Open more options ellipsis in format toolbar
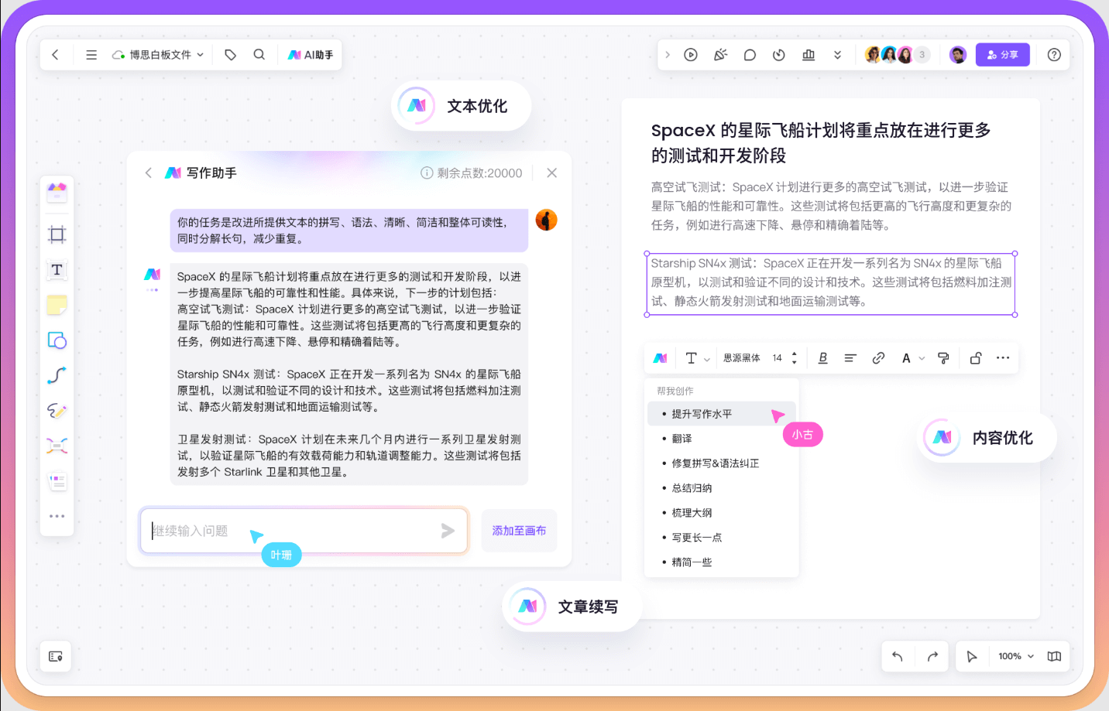 [1003, 358]
